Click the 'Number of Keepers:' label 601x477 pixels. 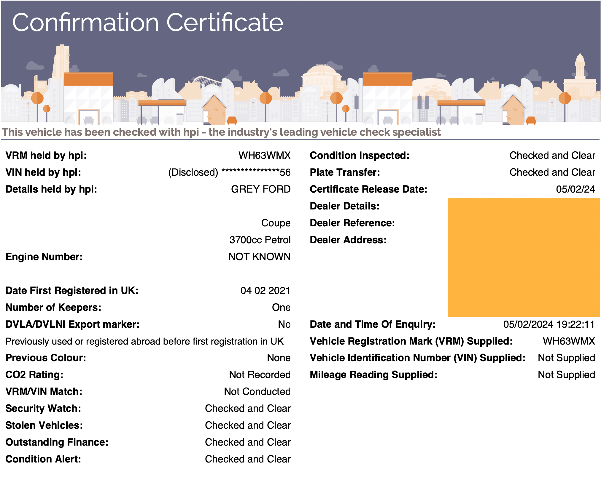(53, 307)
